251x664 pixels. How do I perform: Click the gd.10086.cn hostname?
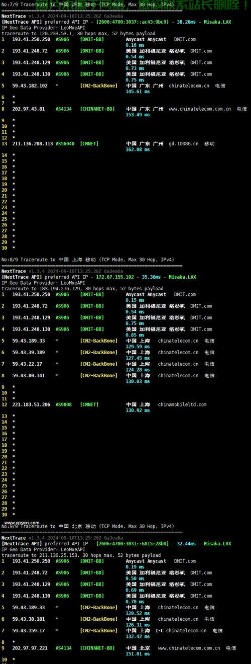point(184,144)
